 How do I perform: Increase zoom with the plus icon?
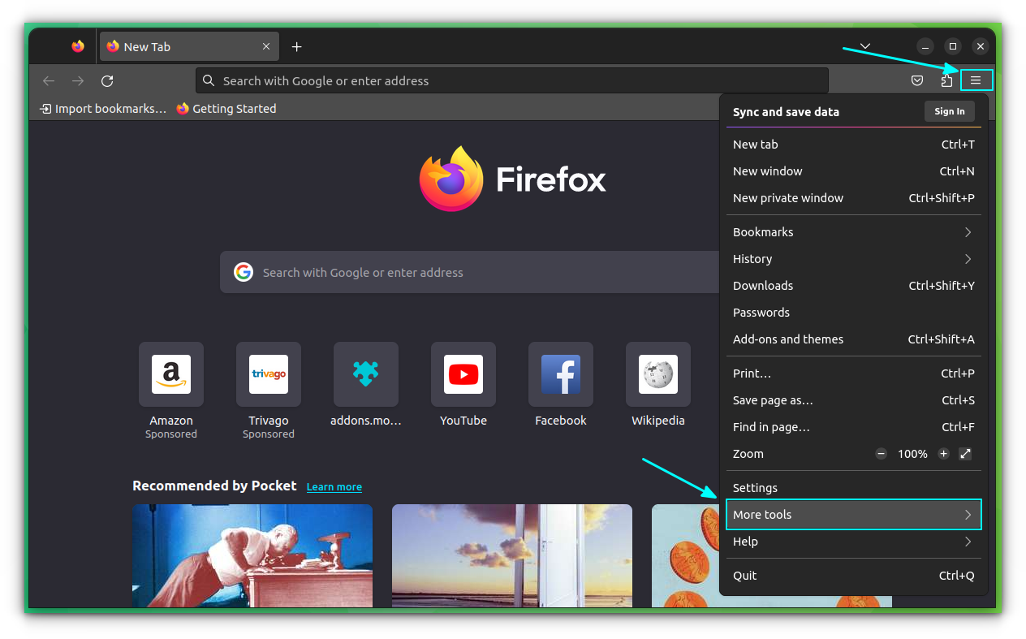(x=943, y=453)
